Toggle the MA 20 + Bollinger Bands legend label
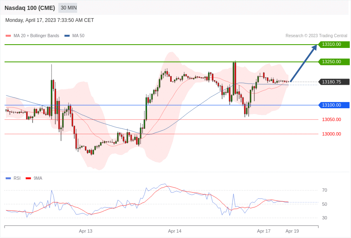The width and height of the screenshot is (351, 238). tap(36, 36)
